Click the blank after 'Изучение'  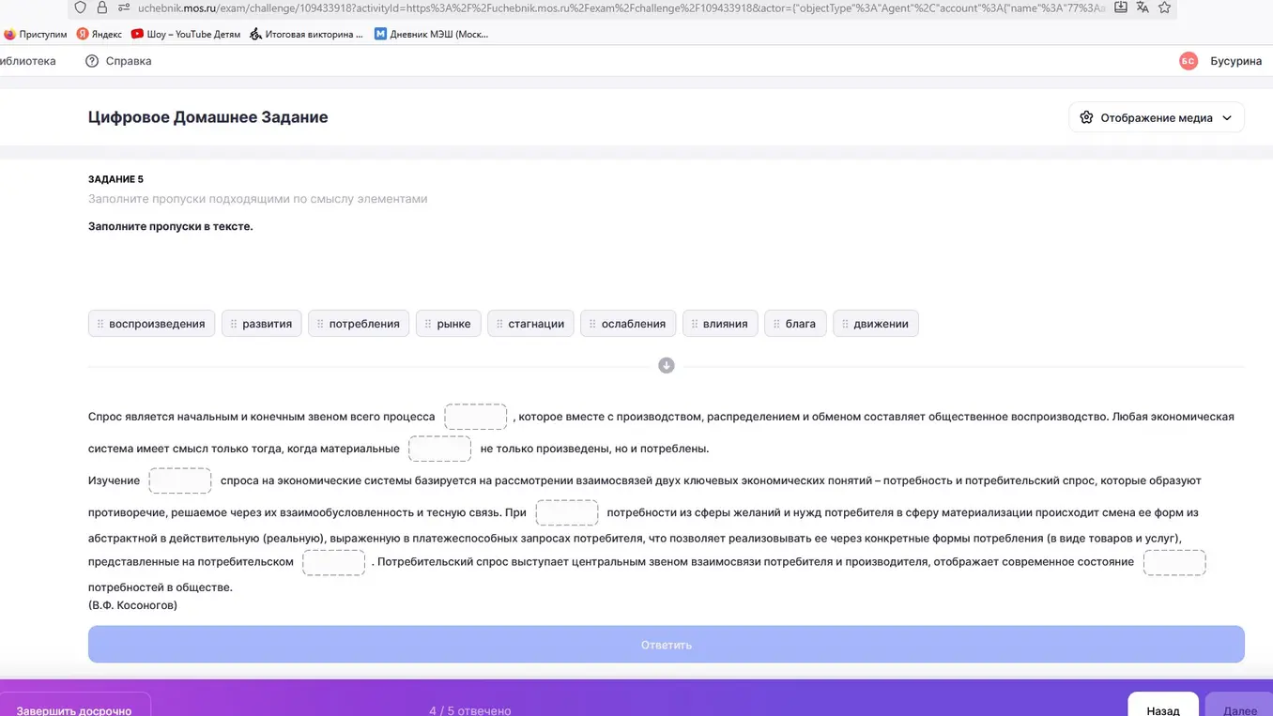(x=180, y=480)
